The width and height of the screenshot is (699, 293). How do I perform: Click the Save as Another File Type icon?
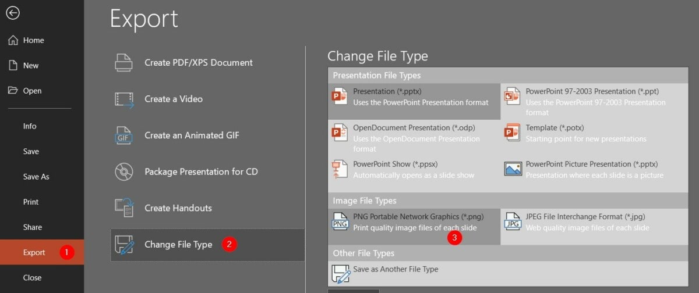[x=339, y=274]
